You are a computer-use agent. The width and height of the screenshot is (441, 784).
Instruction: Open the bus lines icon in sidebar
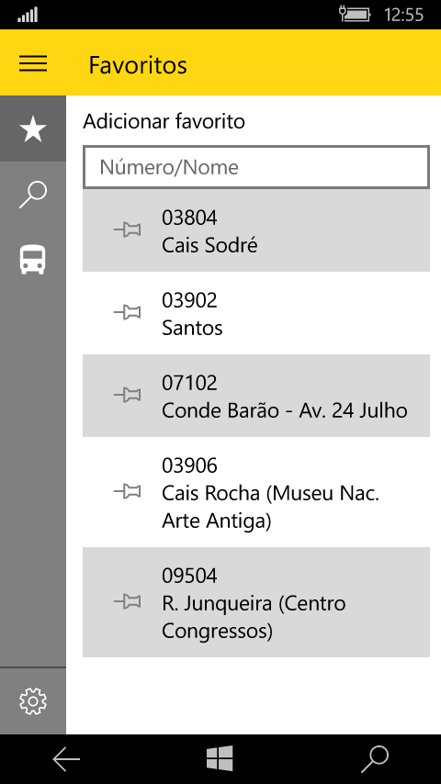[33, 260]
